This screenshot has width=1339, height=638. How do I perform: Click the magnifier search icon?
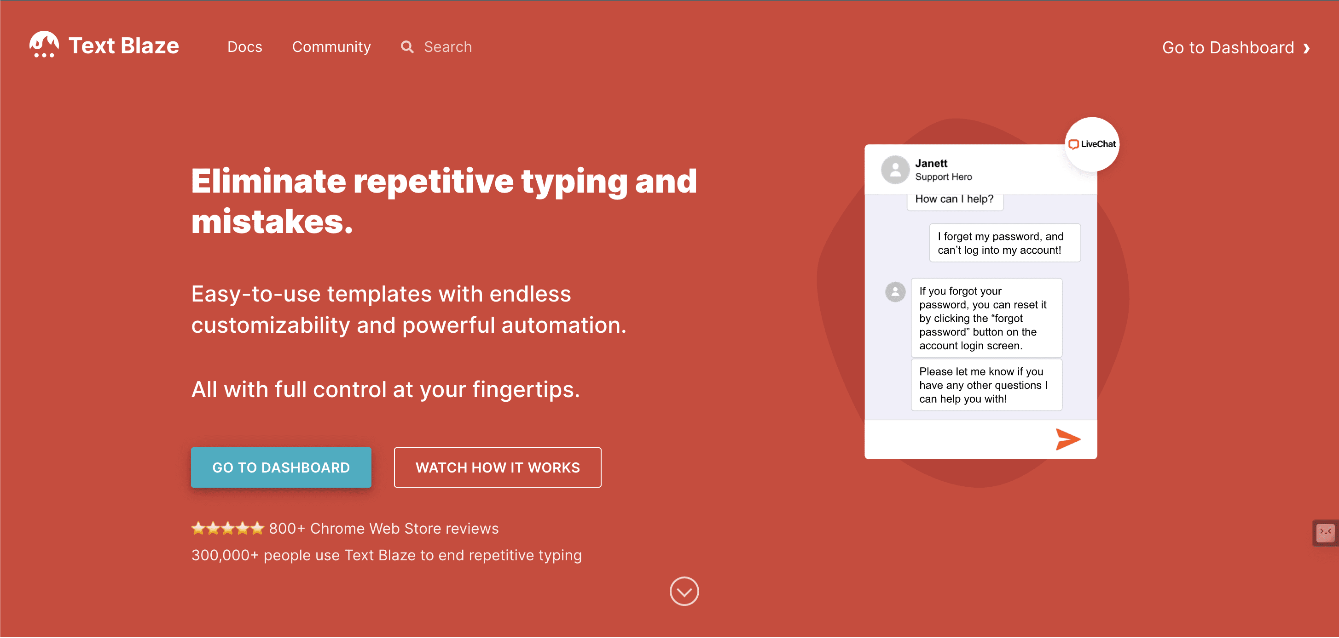(x=407, y=47)
